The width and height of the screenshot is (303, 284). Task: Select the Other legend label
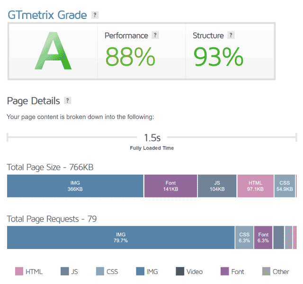(x=281, y=272)
